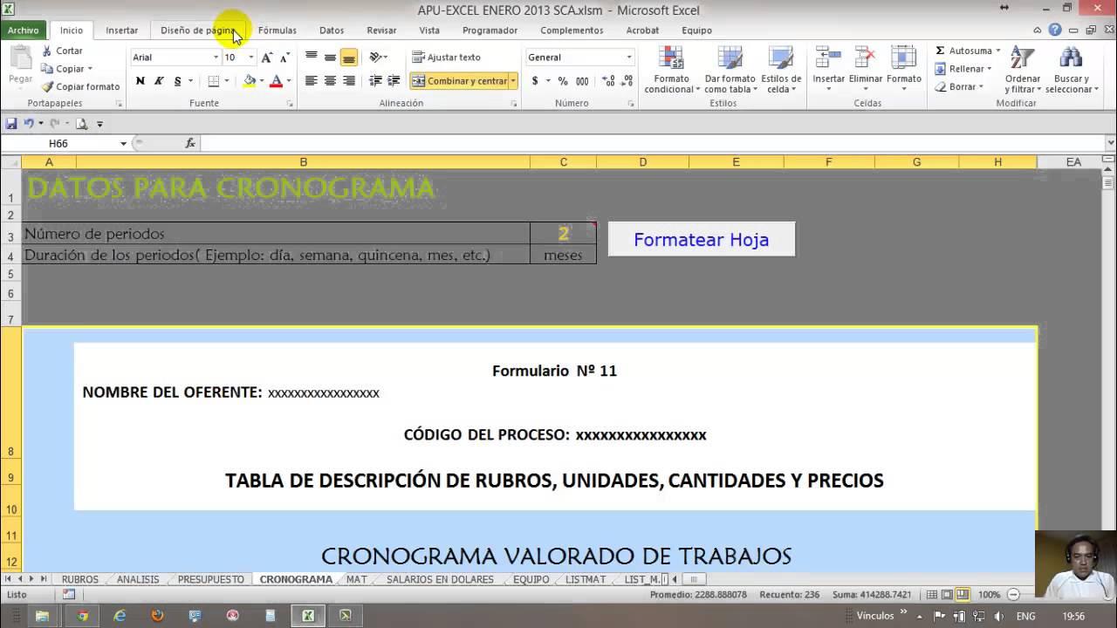
Task: Click the formula bar input field
Action: point(652,143)
